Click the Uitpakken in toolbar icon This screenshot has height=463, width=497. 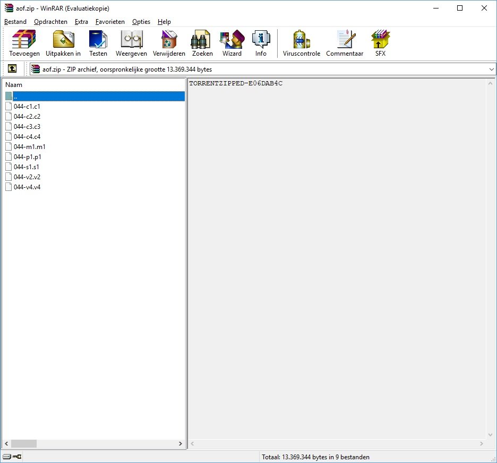[63, 43]
